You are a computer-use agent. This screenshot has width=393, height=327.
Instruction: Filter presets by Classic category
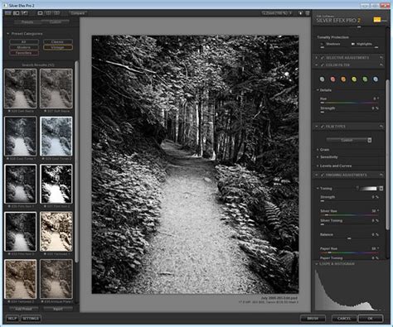pos(58,42)
